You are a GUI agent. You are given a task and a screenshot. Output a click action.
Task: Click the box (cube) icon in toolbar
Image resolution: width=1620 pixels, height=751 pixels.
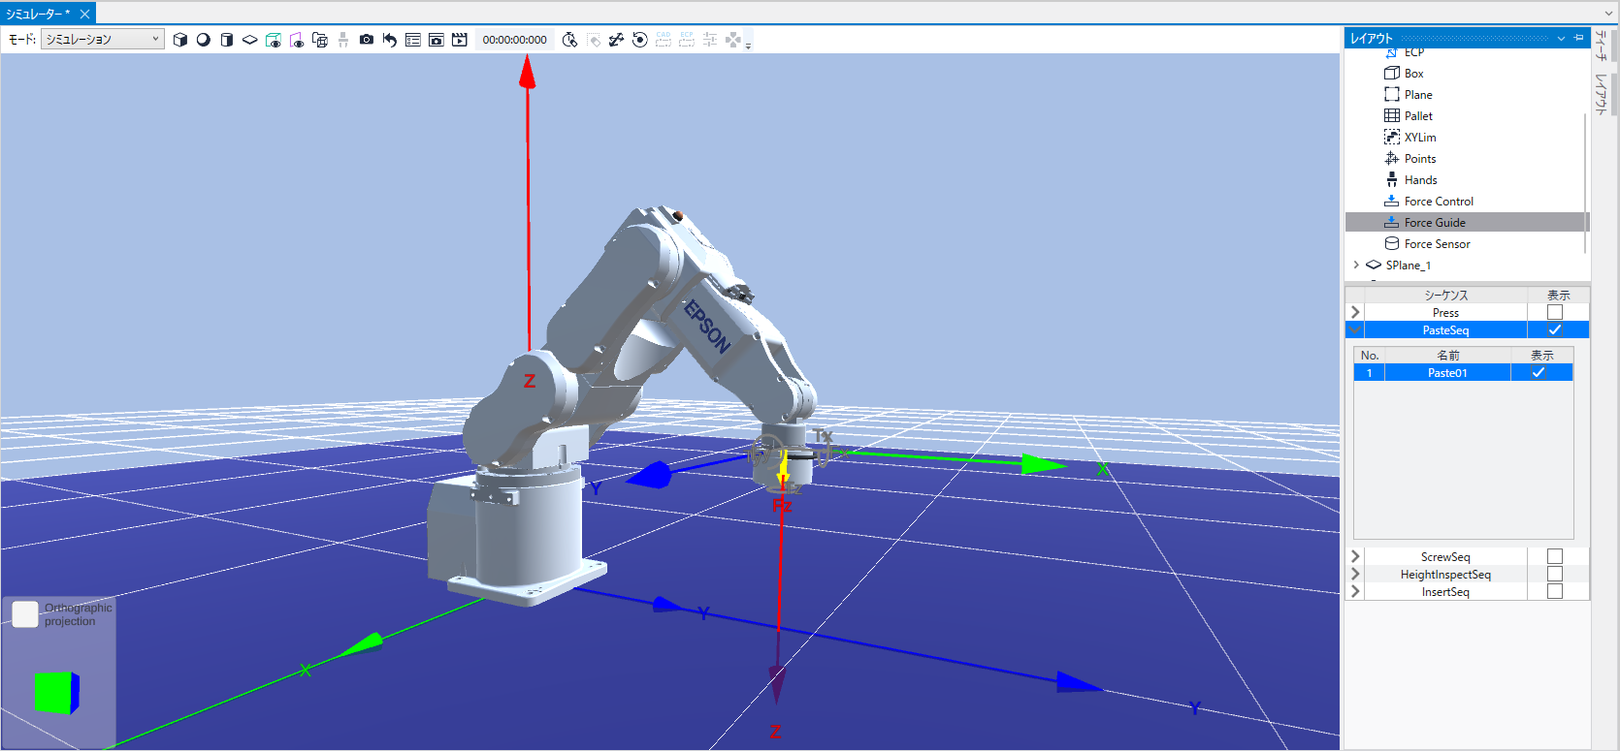pyautogui.click(x=180, y=40)
